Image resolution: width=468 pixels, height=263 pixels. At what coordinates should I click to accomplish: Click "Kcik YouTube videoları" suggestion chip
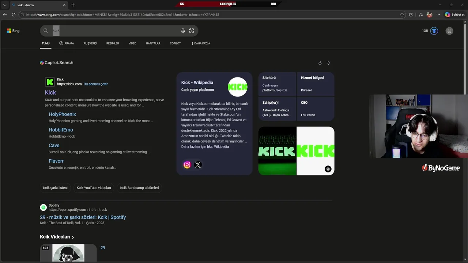(94, 188)
